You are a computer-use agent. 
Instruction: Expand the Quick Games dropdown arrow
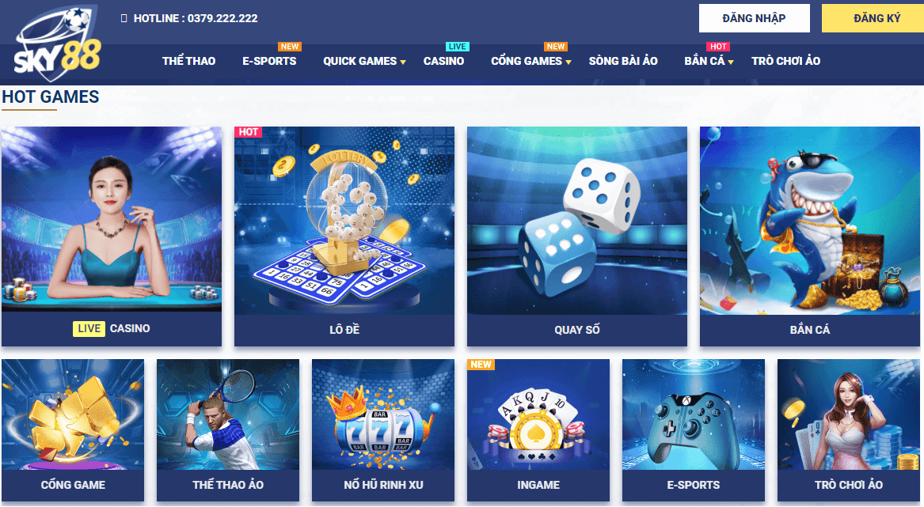(403, 62)
